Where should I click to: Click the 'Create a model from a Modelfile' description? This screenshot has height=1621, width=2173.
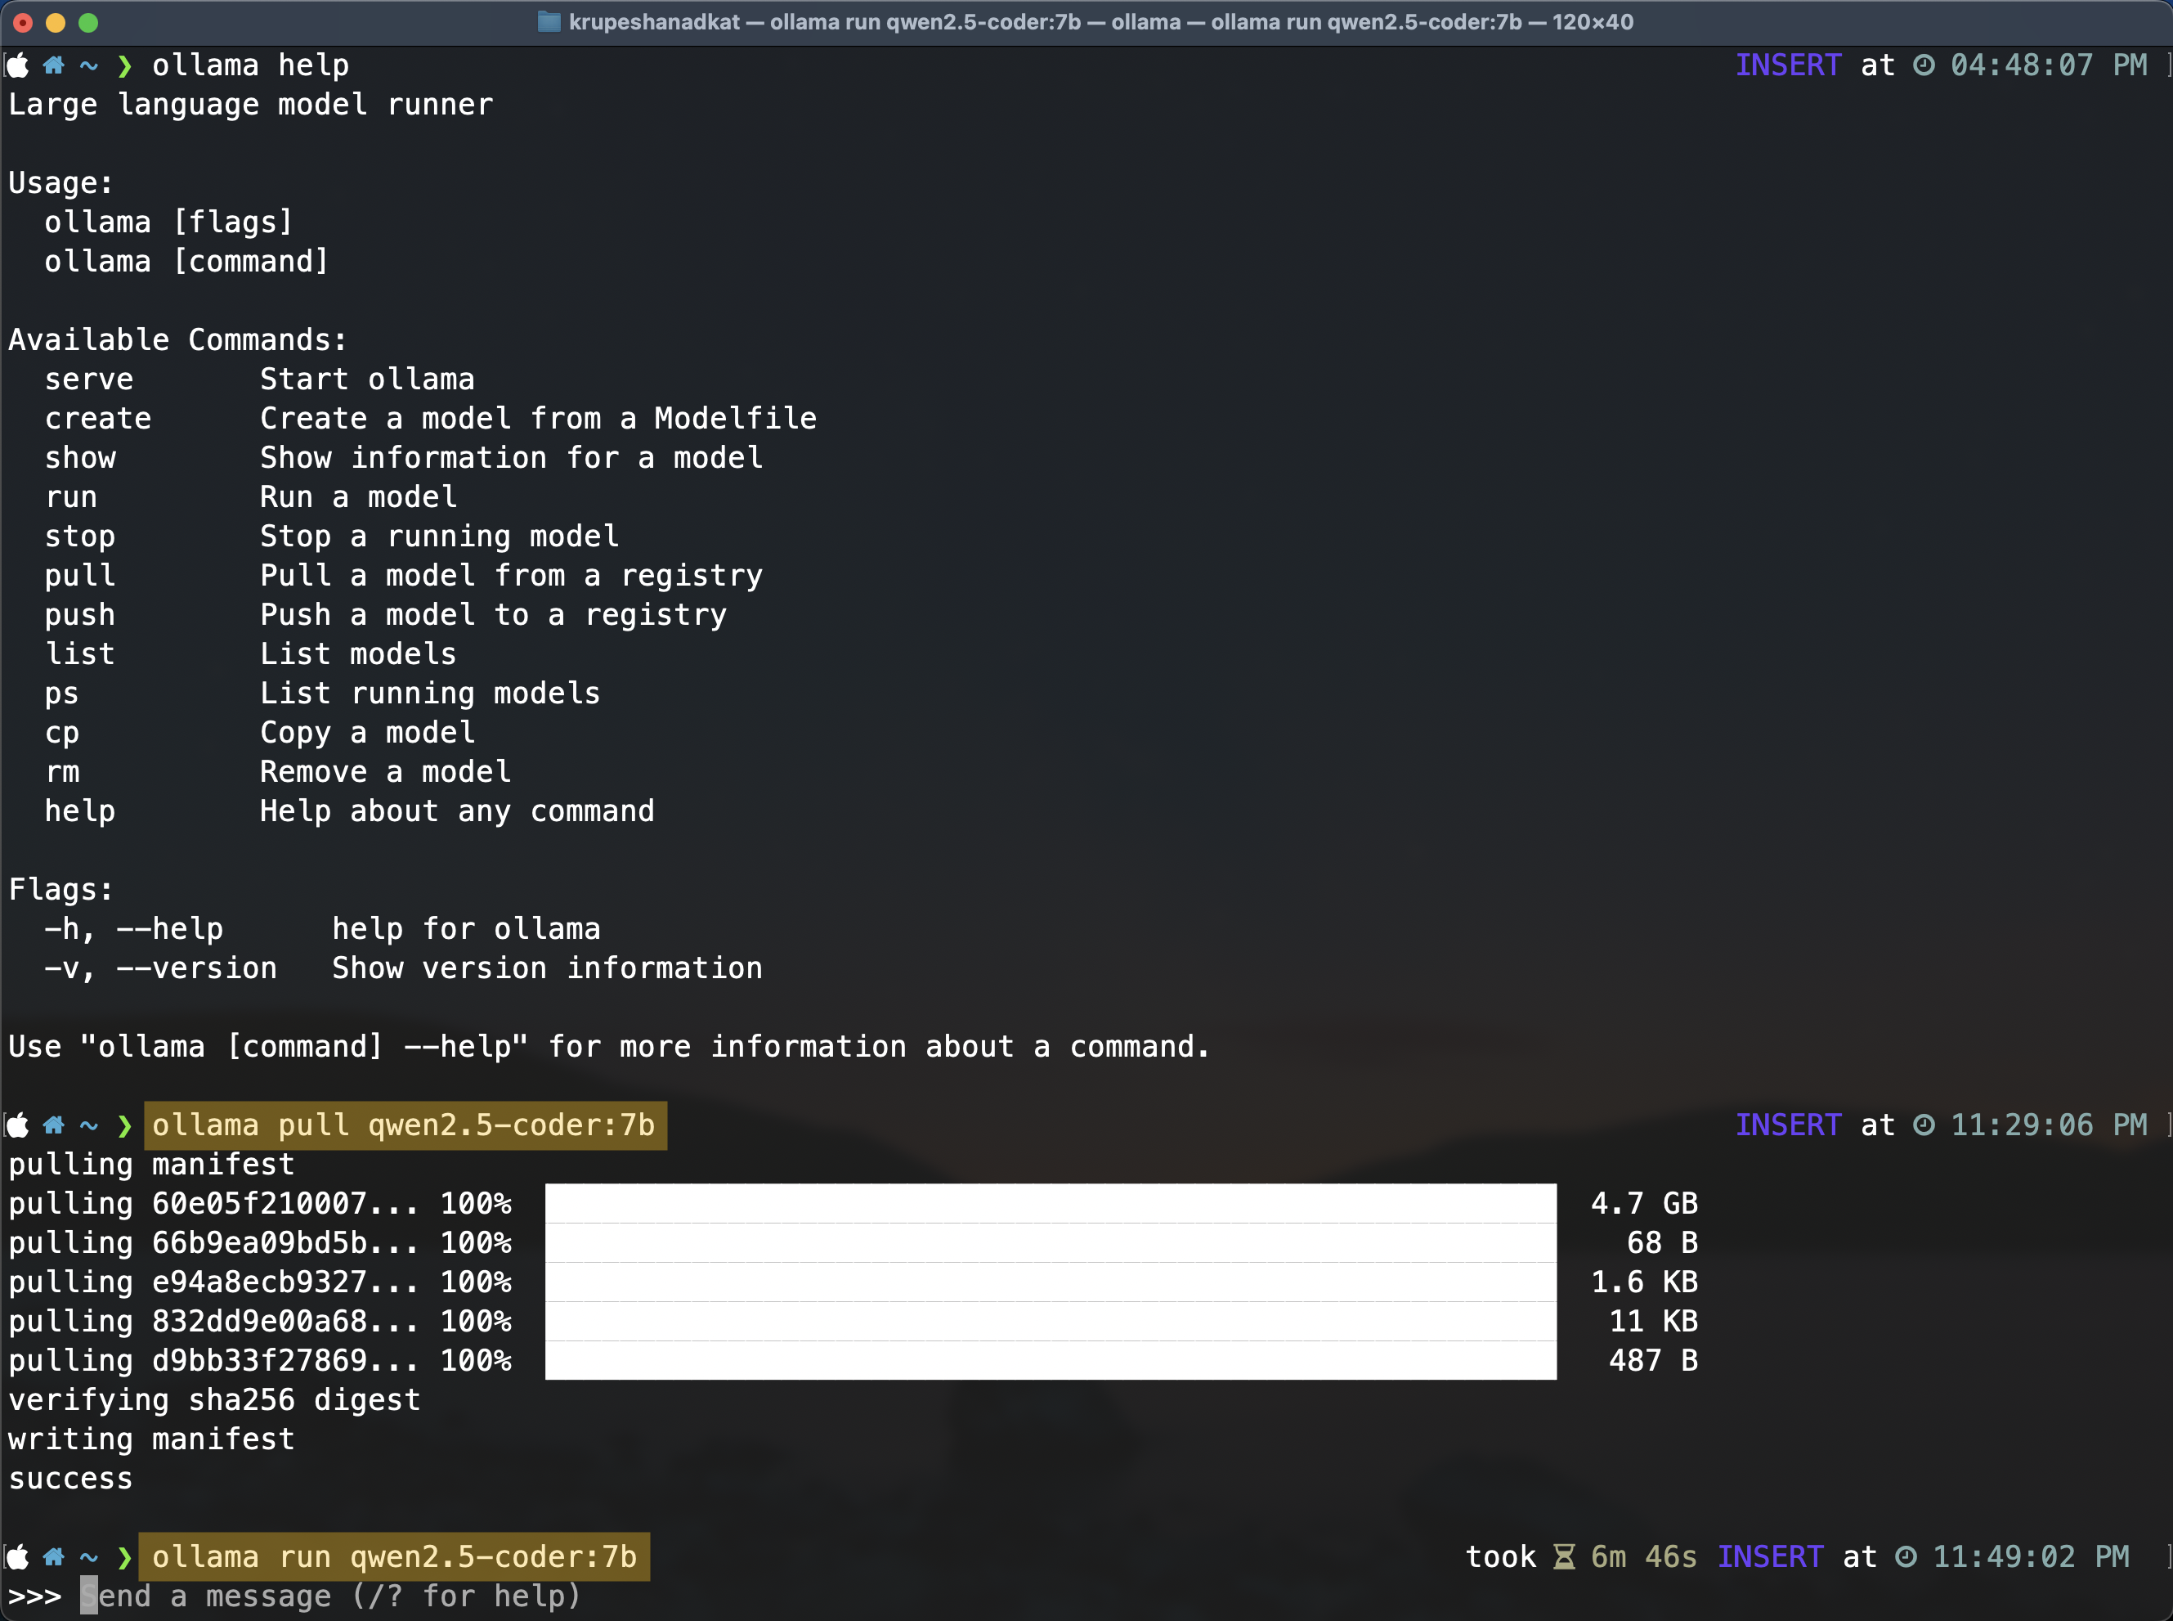pyautogui.click(x=539, y=419)
